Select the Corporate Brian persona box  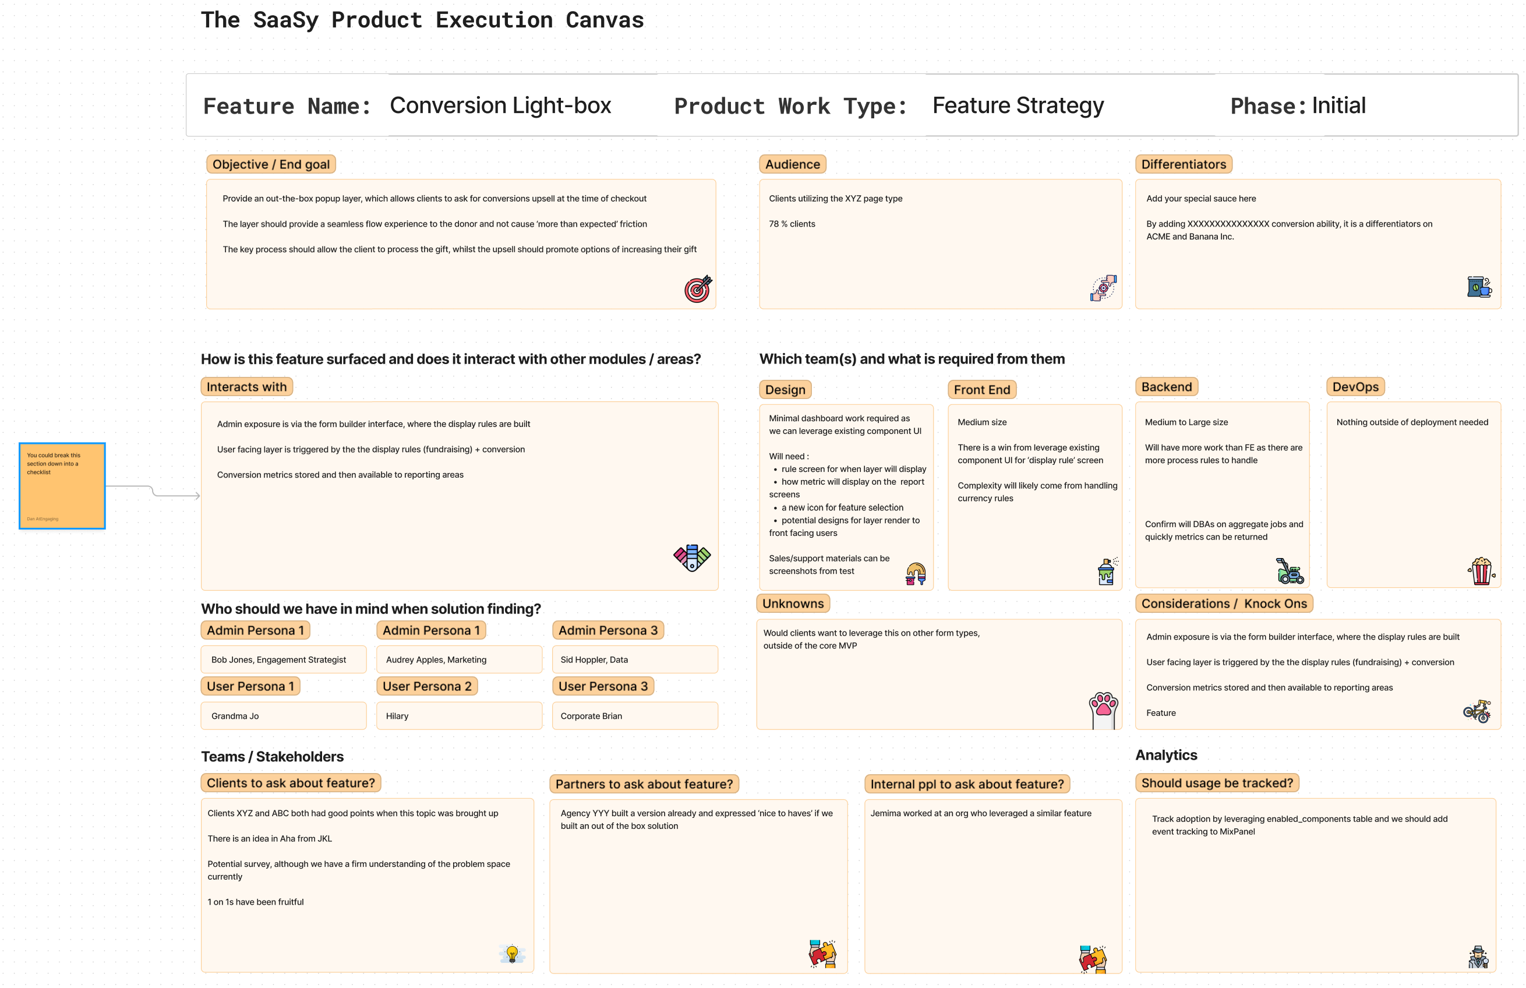pyautogui.click(x=635, y=715)
